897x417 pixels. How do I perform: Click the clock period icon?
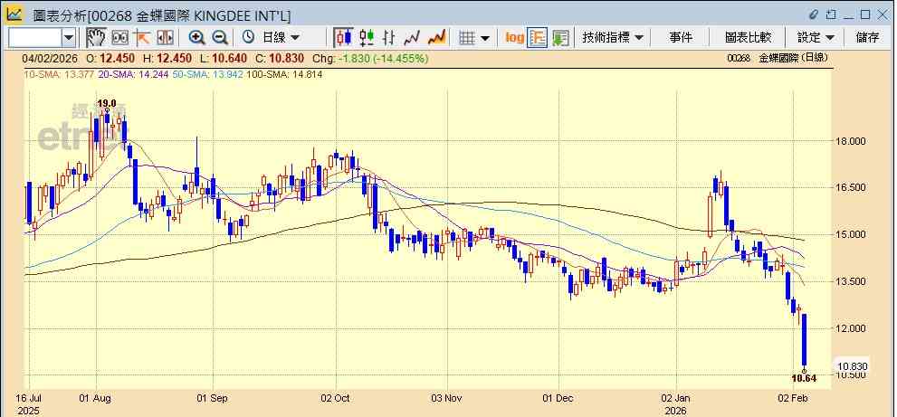(248, 38)
